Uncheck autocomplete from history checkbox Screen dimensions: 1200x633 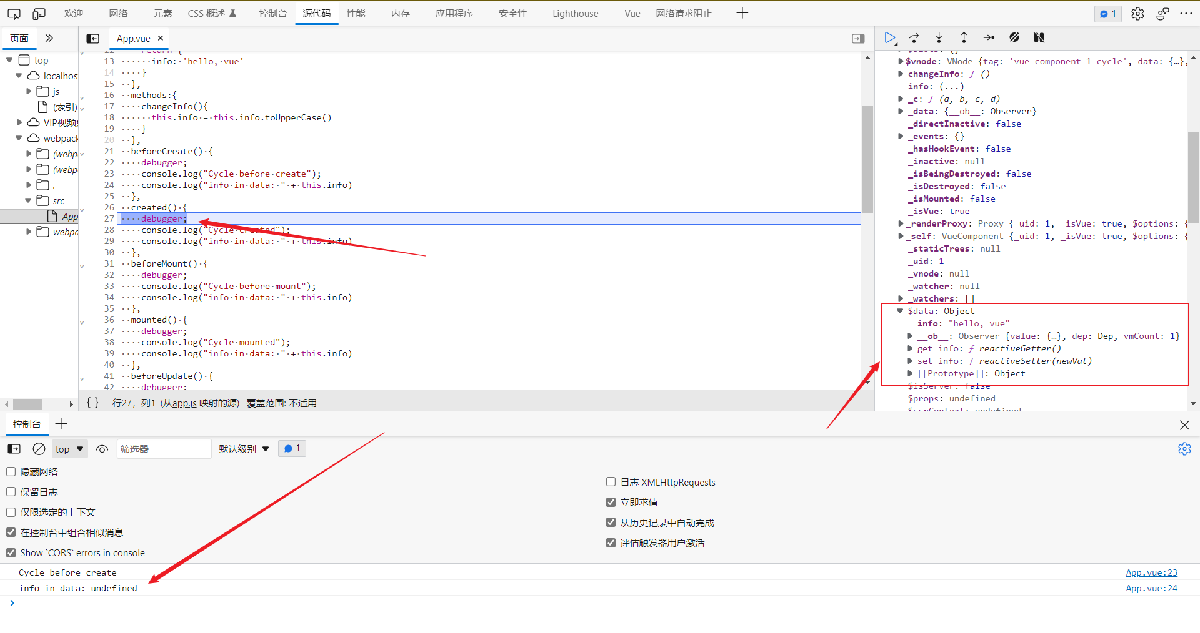coord(611,523)
